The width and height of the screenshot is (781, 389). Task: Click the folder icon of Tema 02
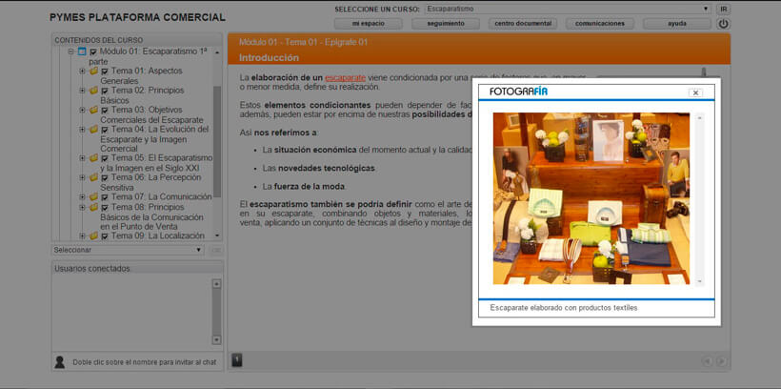[93, 91]
